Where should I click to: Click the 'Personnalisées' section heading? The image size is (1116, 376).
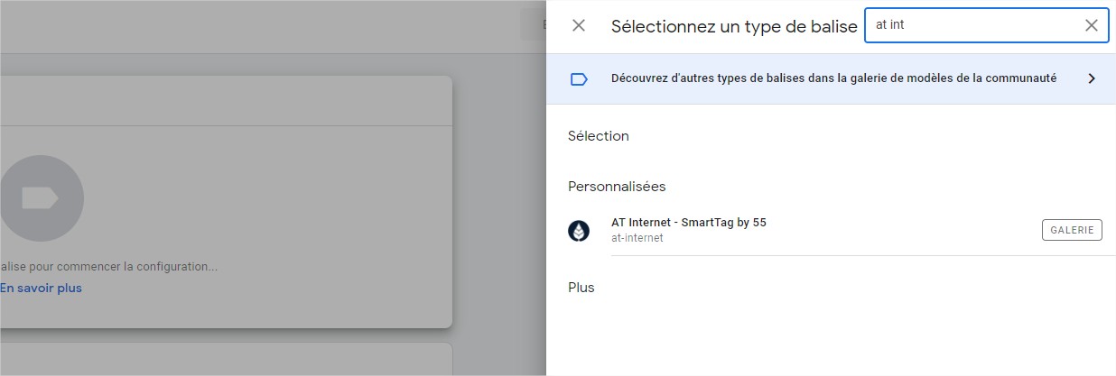pyautogui.click(x=617, y=187)
